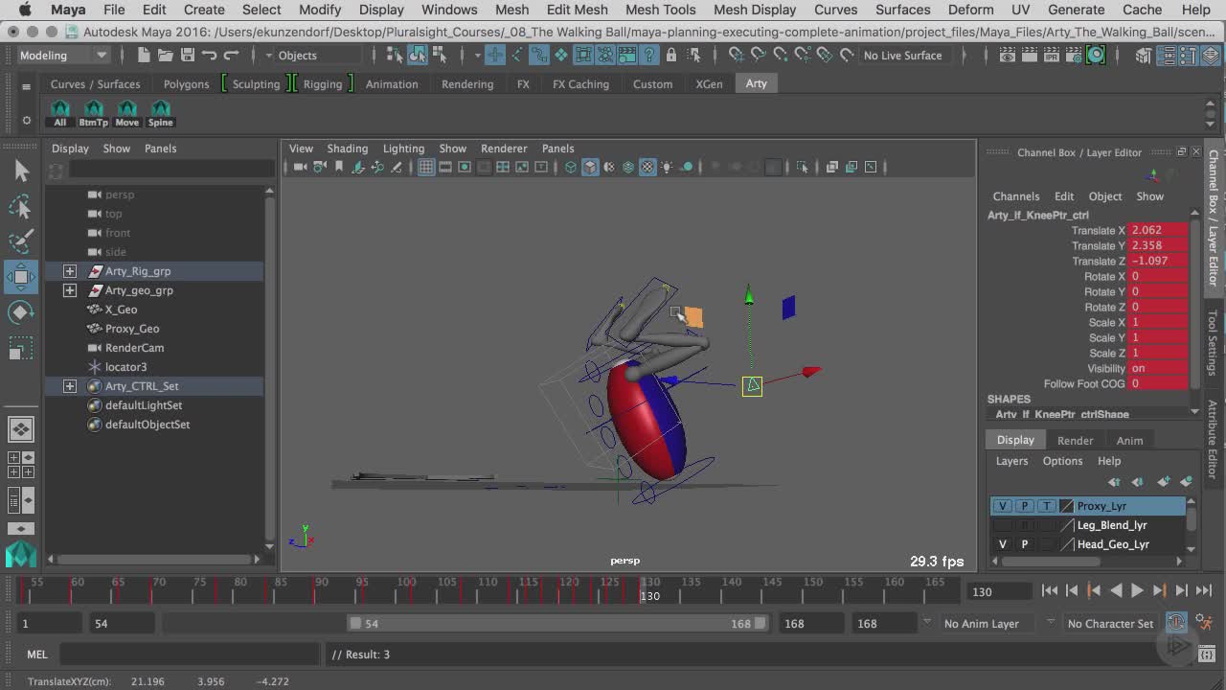Click the new scene icon
The width and height of the screenshot is (1226, 690).
click(x=144, y=56)
